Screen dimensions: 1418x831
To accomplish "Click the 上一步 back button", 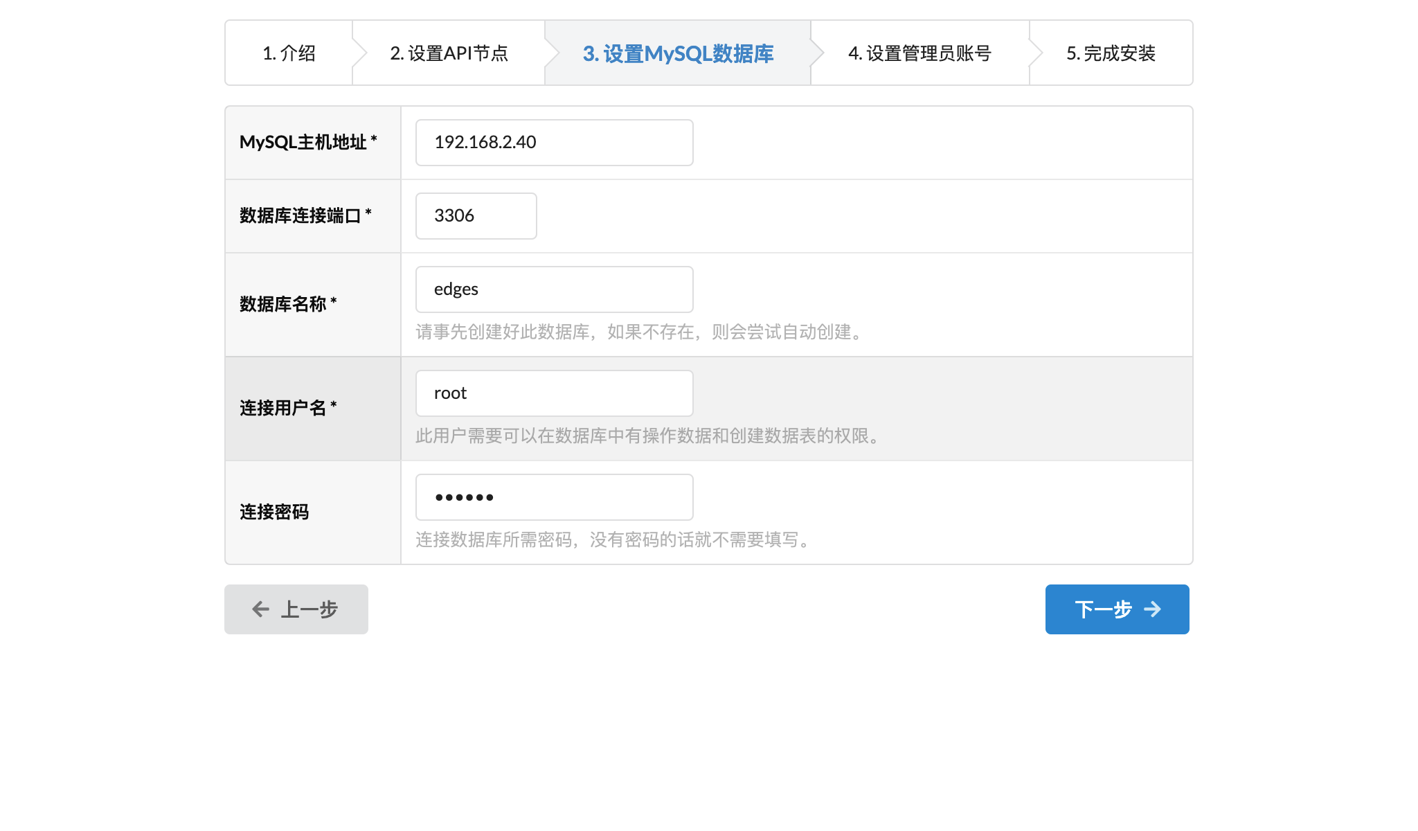I will (x=296, y=609).
